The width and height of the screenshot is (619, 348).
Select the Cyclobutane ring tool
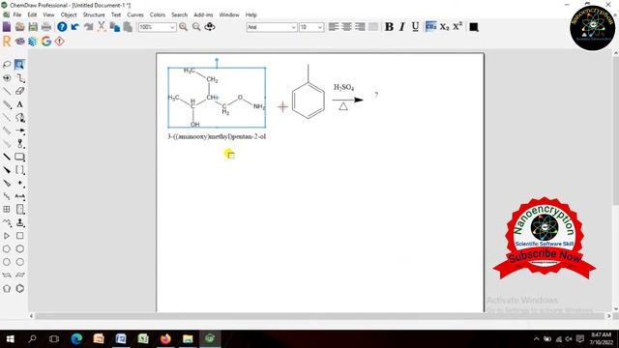(19, 236)
